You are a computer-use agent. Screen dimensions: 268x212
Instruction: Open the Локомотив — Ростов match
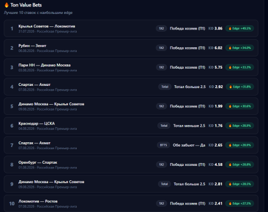click(x=38, y=201)
